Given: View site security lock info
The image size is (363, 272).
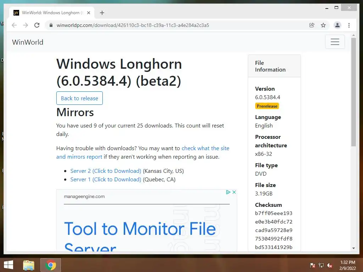Looking at the screenshot, I should tap(51, 25).
